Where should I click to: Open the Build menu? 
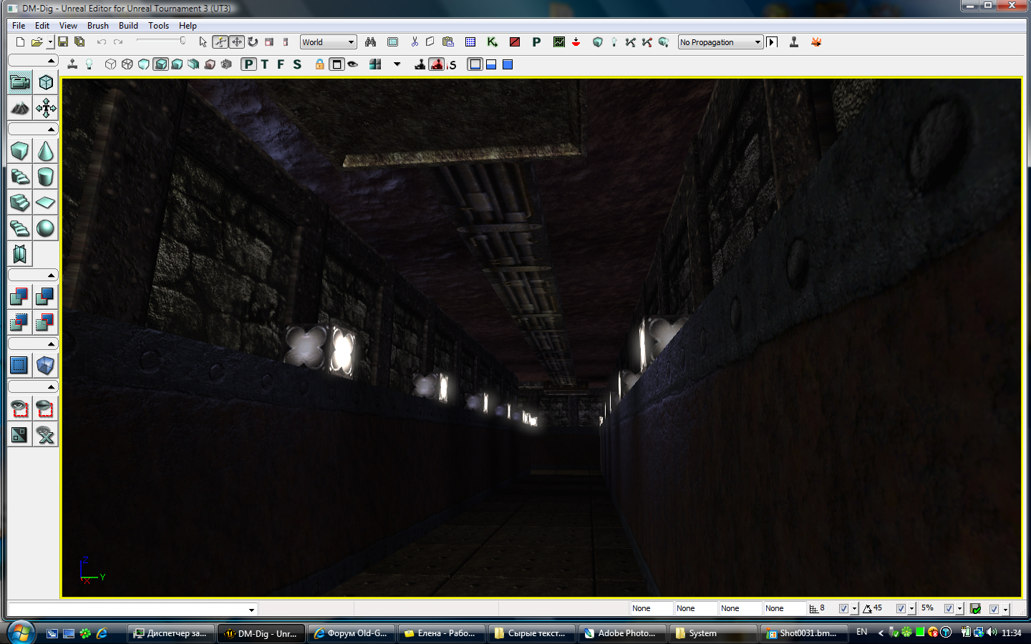128,26
